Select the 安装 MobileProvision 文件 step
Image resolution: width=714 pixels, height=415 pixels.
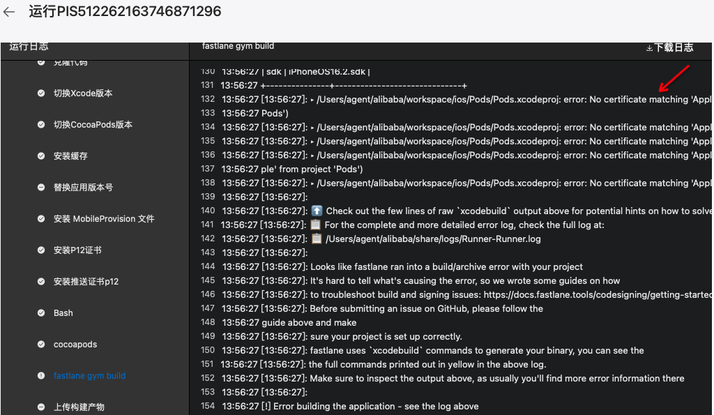tap(104, 219)
